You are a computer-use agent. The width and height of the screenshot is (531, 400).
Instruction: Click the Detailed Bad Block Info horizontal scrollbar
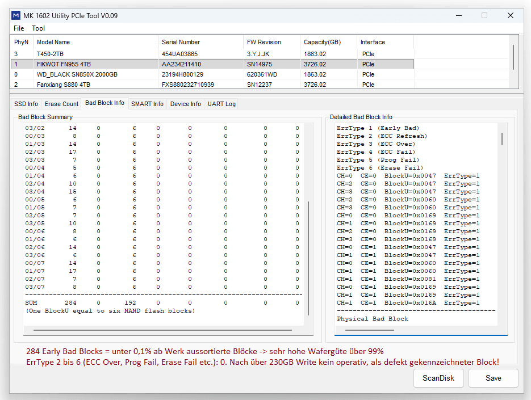click(x=370, y=330)
